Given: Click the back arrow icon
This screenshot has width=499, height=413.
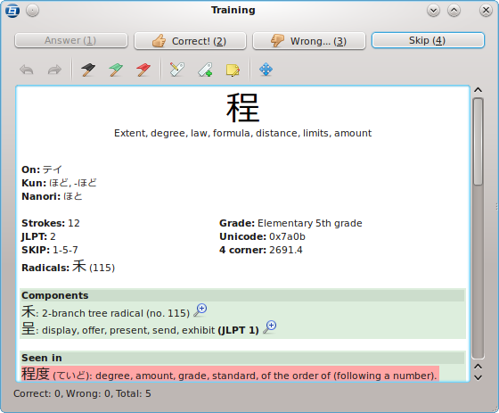Looking at the screenshot, I should [27, 70].
